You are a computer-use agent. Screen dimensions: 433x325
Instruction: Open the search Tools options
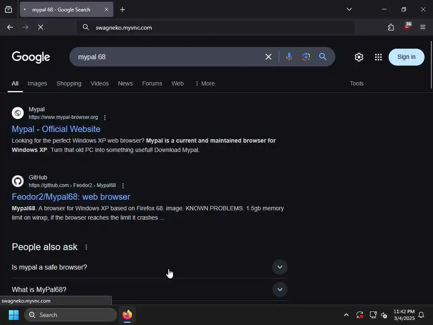click(x=356, y=83)
